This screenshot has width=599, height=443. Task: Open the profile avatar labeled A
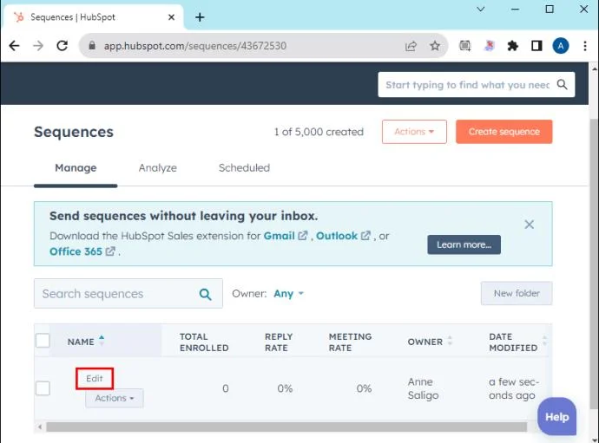[x=561, y=46]
